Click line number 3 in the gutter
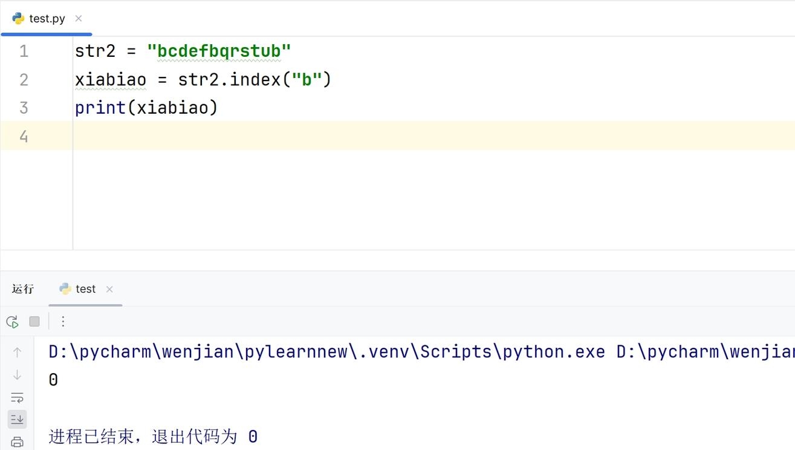This screenshot has height=450, width=795. [x=24, y=108]
